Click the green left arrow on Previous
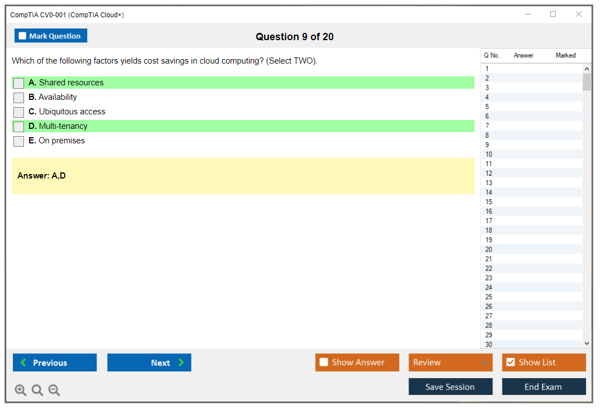Viewport: 600px width, 410px height. click(23, 363)
